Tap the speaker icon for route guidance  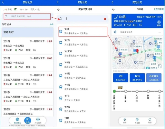point(115,32)
